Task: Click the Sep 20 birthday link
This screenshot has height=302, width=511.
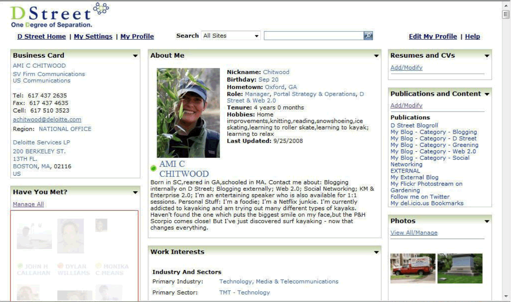Action: 268,80
